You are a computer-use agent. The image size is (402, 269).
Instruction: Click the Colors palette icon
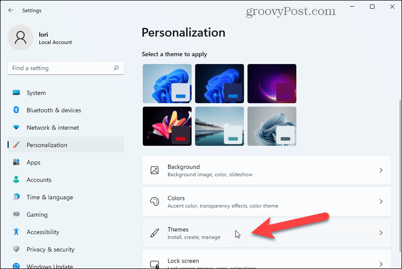[x=154, y=201]
